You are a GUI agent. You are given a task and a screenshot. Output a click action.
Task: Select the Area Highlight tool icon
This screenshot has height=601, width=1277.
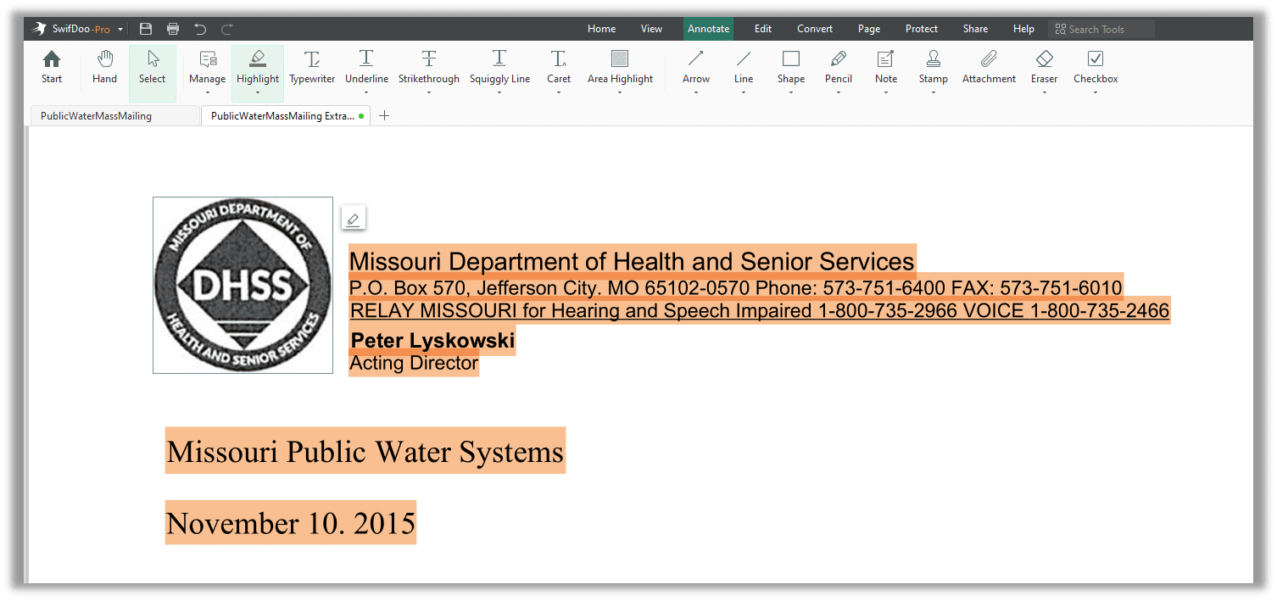620,58
